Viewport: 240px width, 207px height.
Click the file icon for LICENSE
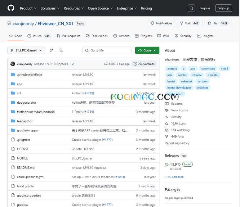[x=13, y=149]
